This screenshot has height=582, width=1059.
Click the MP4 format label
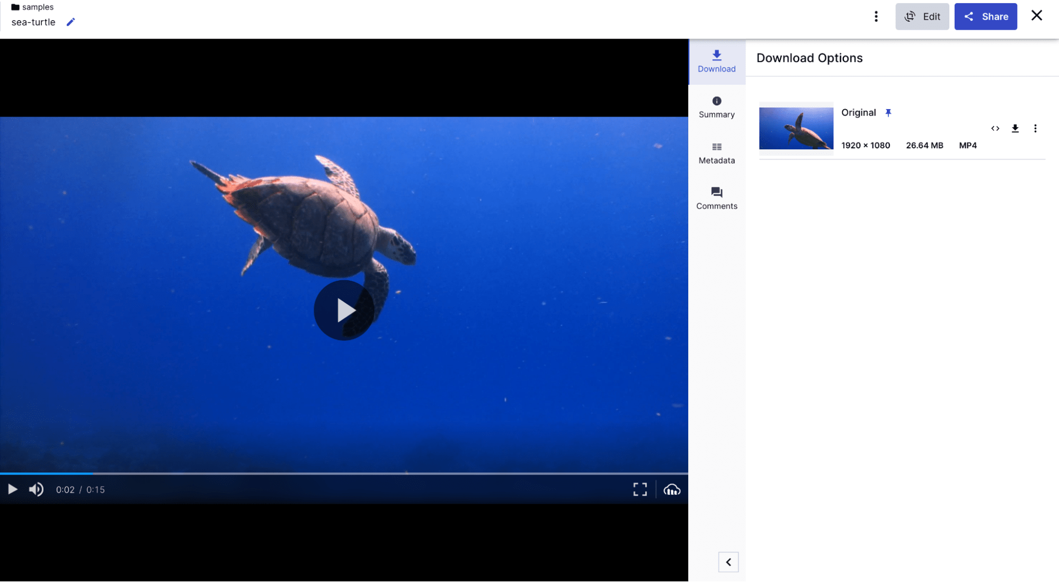[x=968, y=145]
